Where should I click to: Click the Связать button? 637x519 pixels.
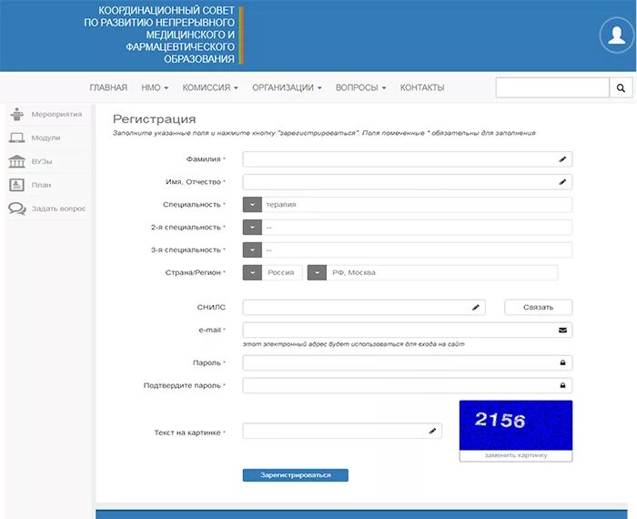(539, 307)
